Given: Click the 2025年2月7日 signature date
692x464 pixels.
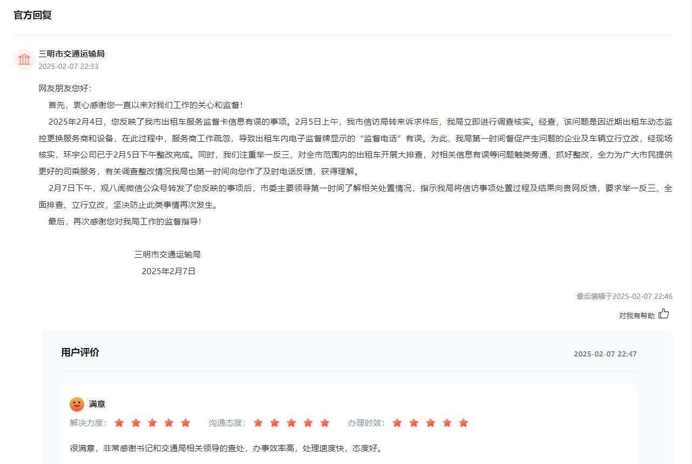Looking at the screenshot, I should pos(168,271).
